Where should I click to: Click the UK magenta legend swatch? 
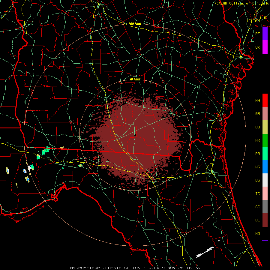[x=265, y=47]
